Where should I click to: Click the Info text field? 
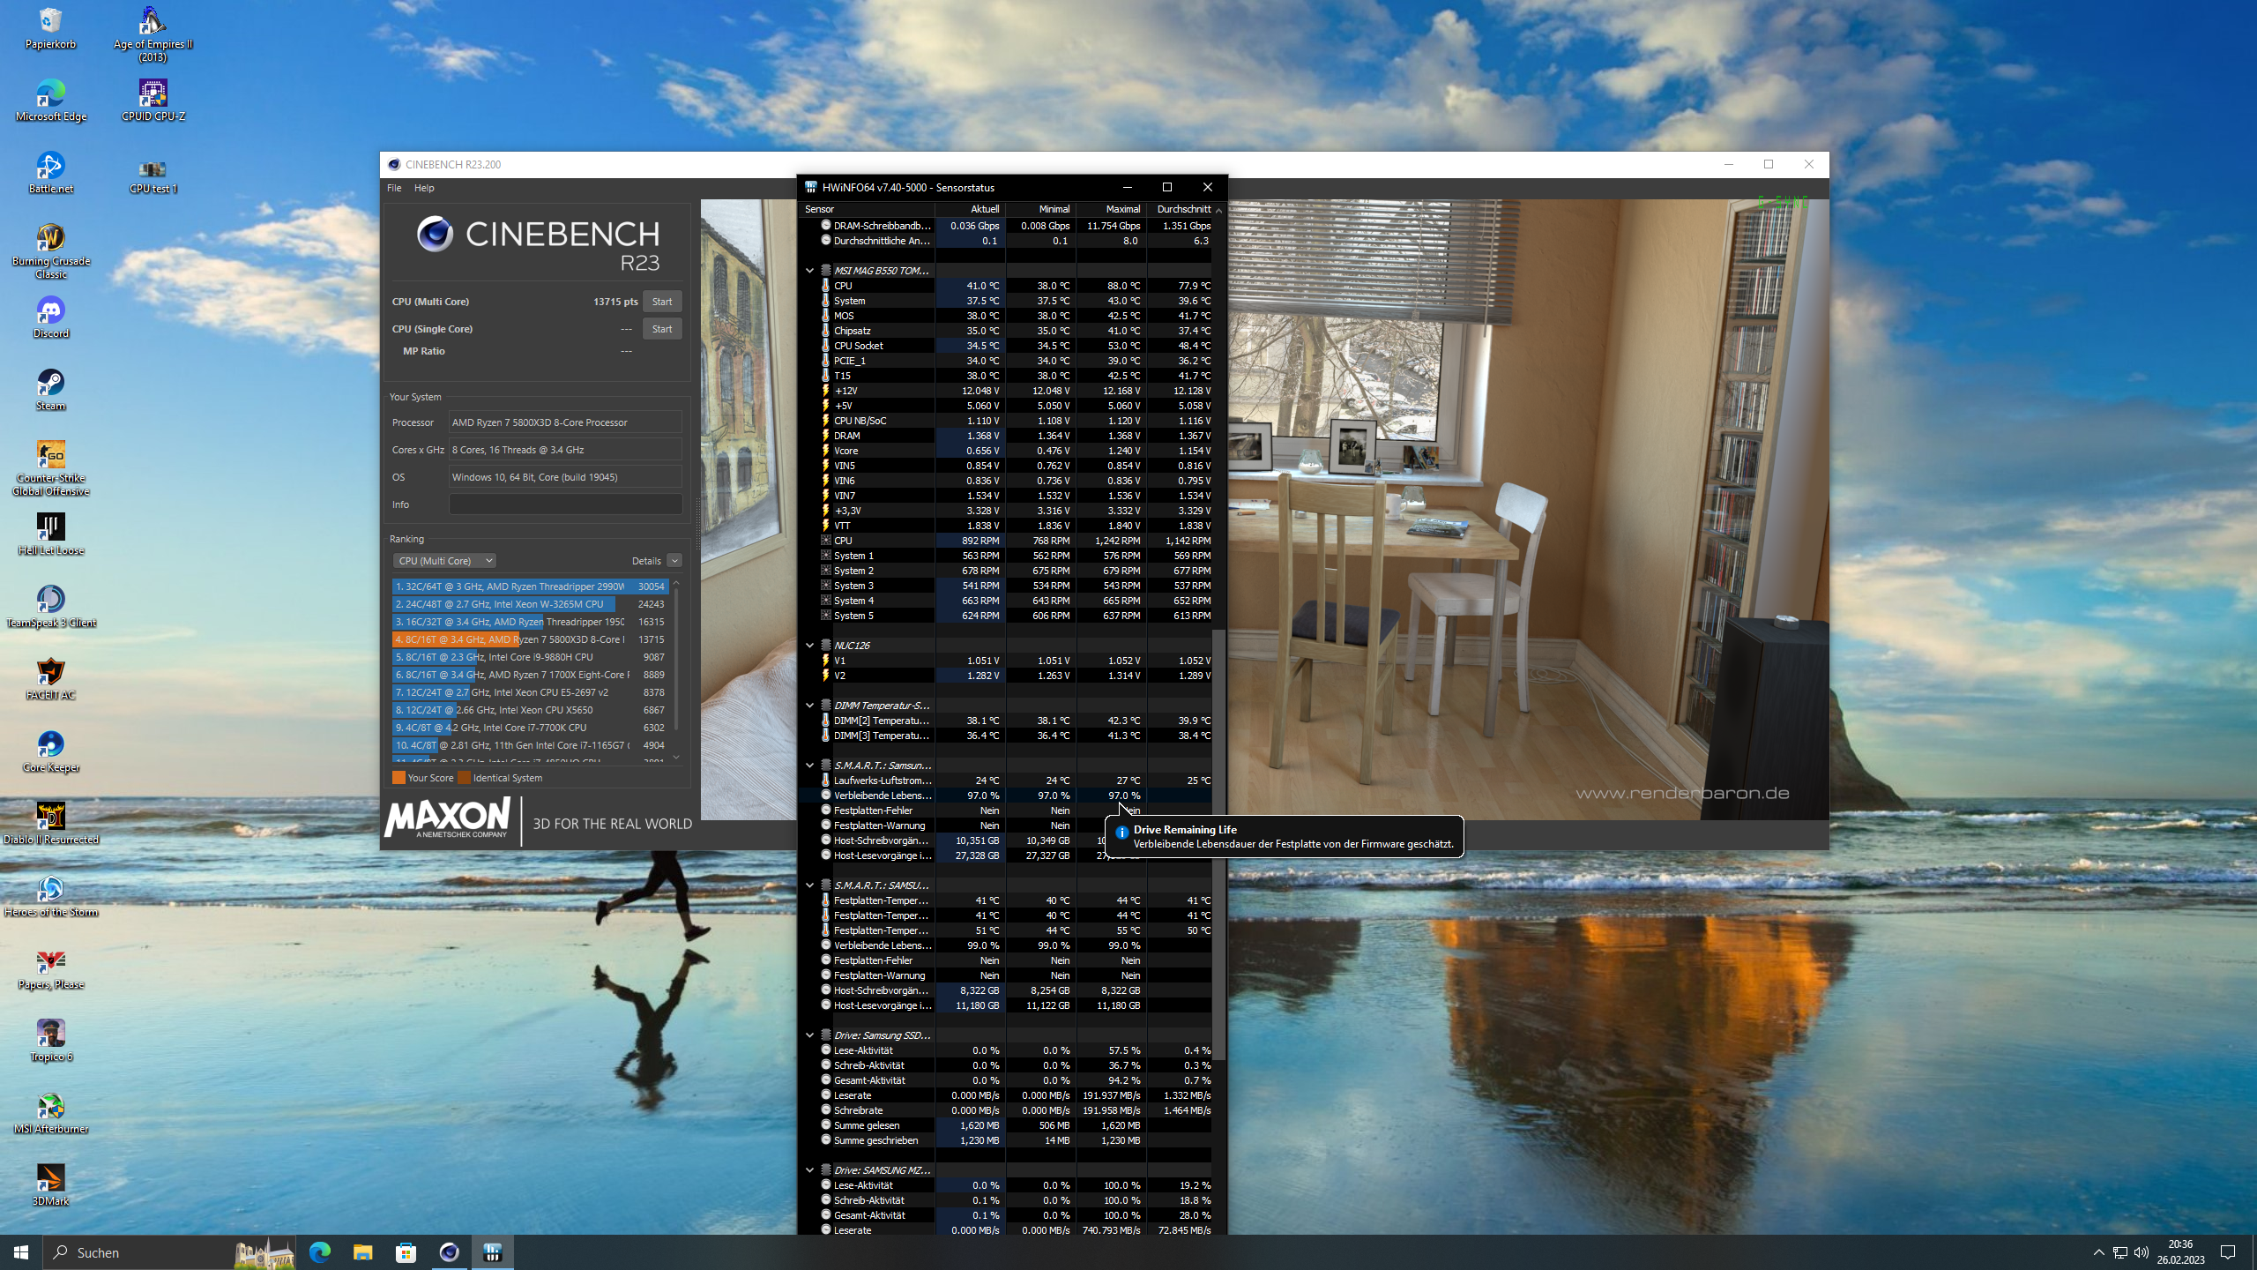pos(565,504)
